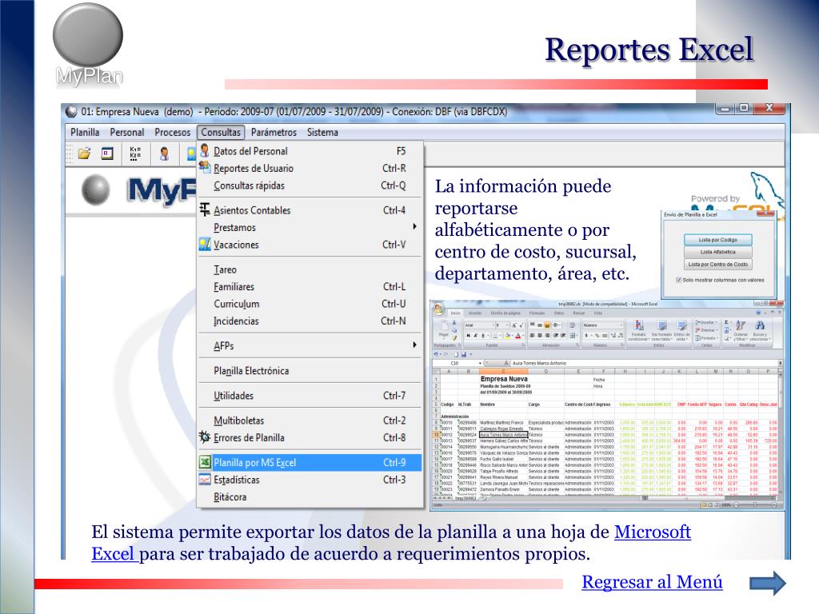Click the open folder toolbar icon

84,153
